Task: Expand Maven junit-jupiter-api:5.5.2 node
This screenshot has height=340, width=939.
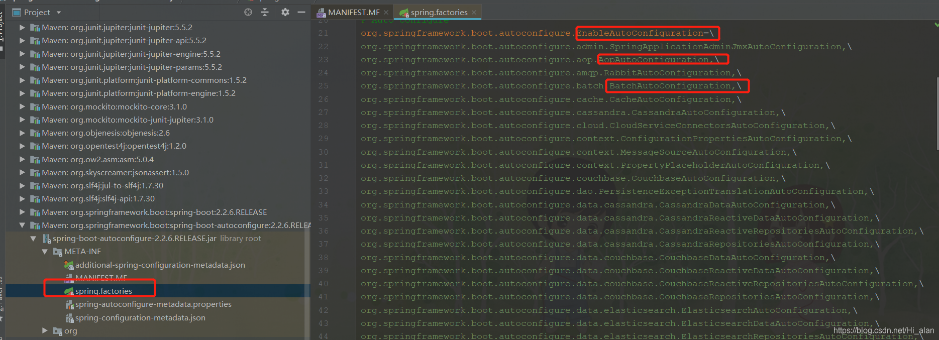Action: pyautogui.click(x=22, y=40)
